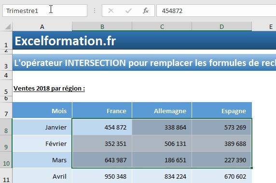Select row 7 header
Screen dimensions: 276x183
pyautogui.click(x=6, y=110)
